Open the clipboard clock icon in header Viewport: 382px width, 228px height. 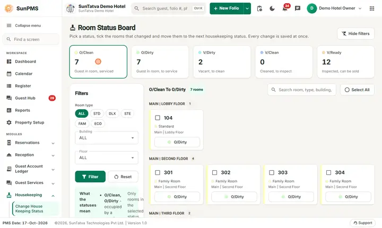[x=259, y=8]
